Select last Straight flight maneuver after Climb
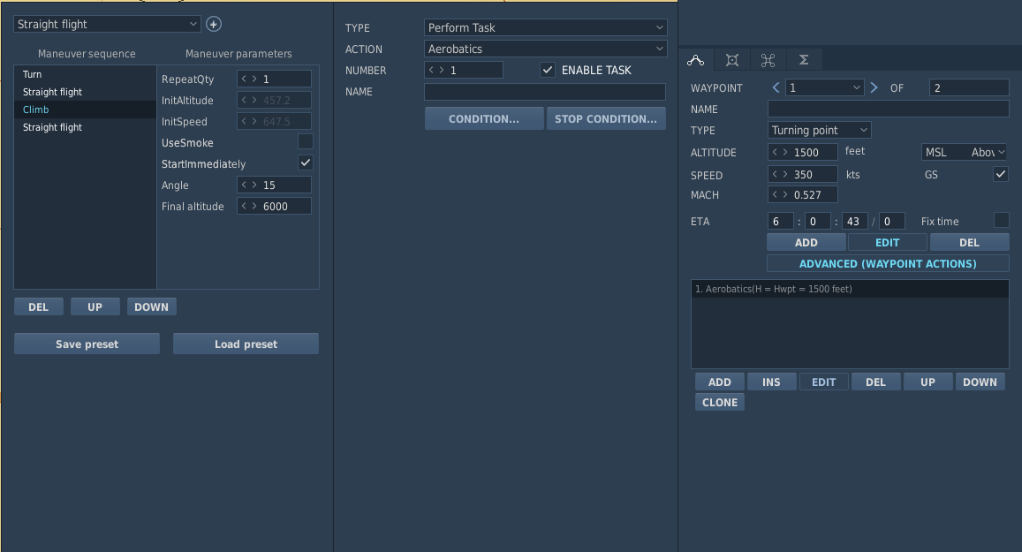 coord(86,127)
